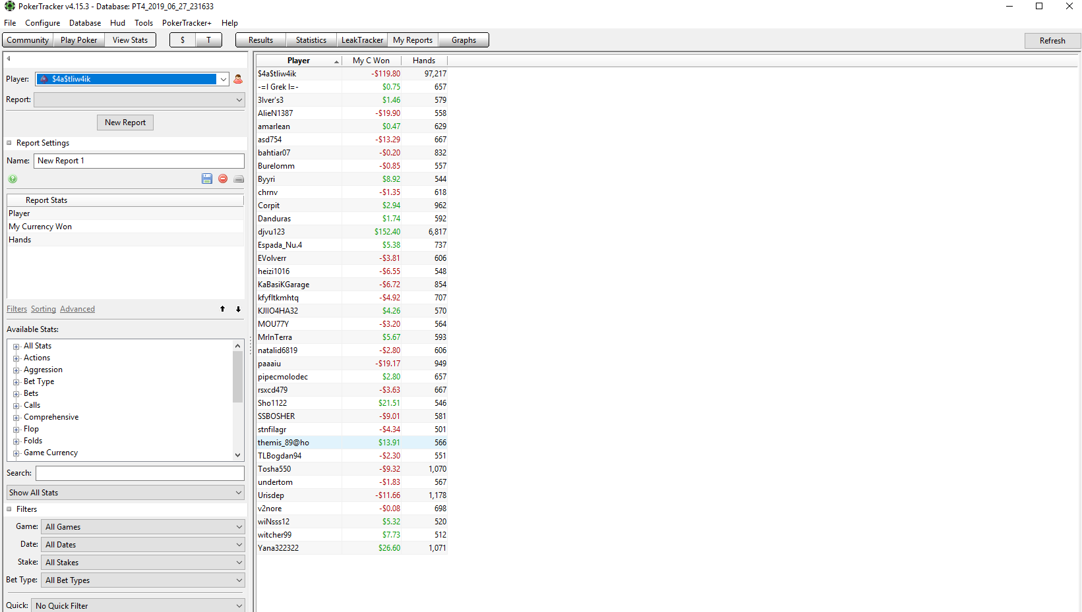The height and width of the screenshot is (612, 1082).
Task: Select the themis_89@ho player row
Action: point(352,443)
